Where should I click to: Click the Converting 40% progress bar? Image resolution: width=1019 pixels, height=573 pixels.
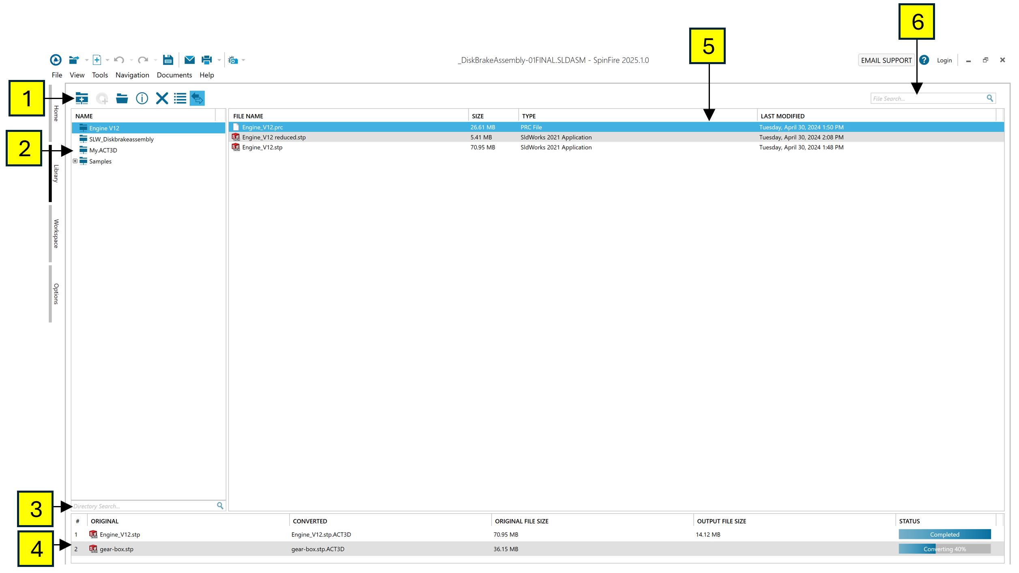click(944, 549)
